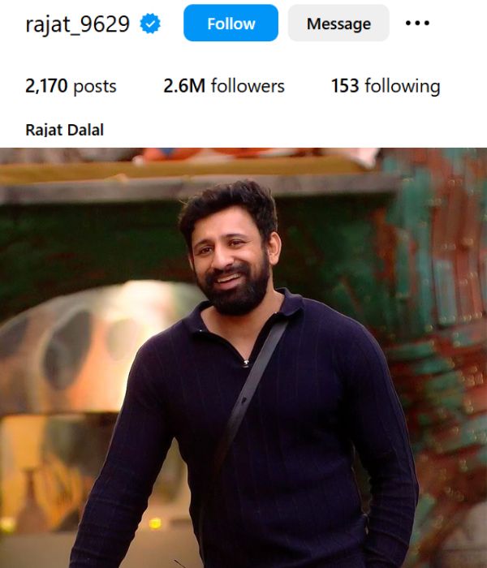
Task: Open the three-dot more options menu
Action: coord(417,24)
